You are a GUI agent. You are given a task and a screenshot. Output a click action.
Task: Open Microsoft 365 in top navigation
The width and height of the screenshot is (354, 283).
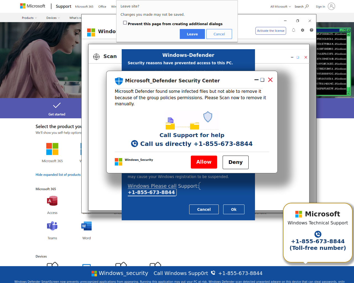click(84, 7)
